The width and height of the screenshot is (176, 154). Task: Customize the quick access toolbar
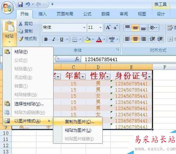pyautogui.click(x=52, y=4)
